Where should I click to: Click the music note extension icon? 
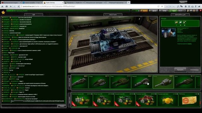pyautogui.click(x=178, y=6)
